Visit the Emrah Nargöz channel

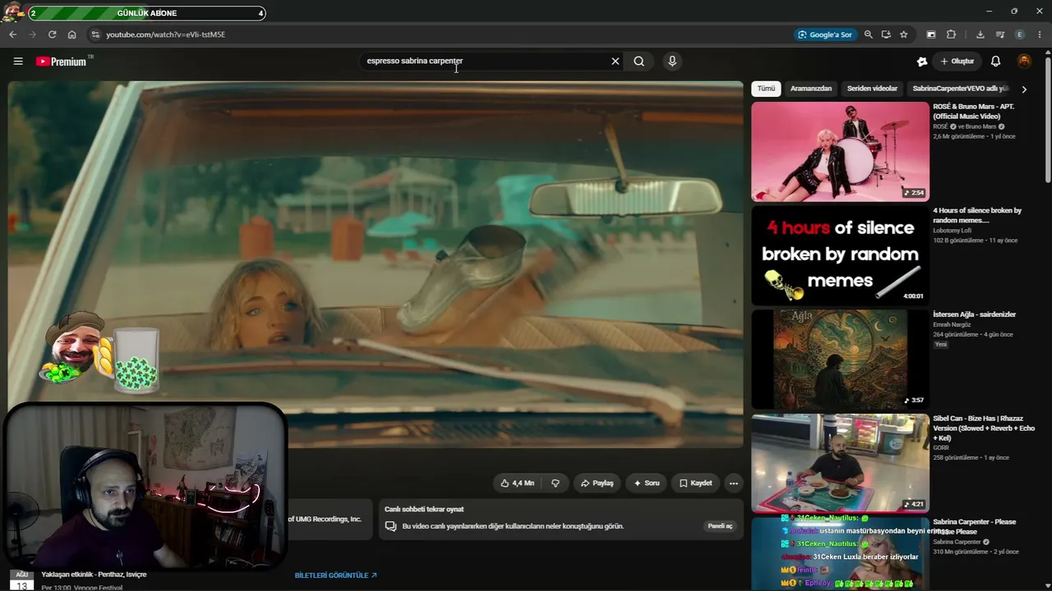click(952, 325)
